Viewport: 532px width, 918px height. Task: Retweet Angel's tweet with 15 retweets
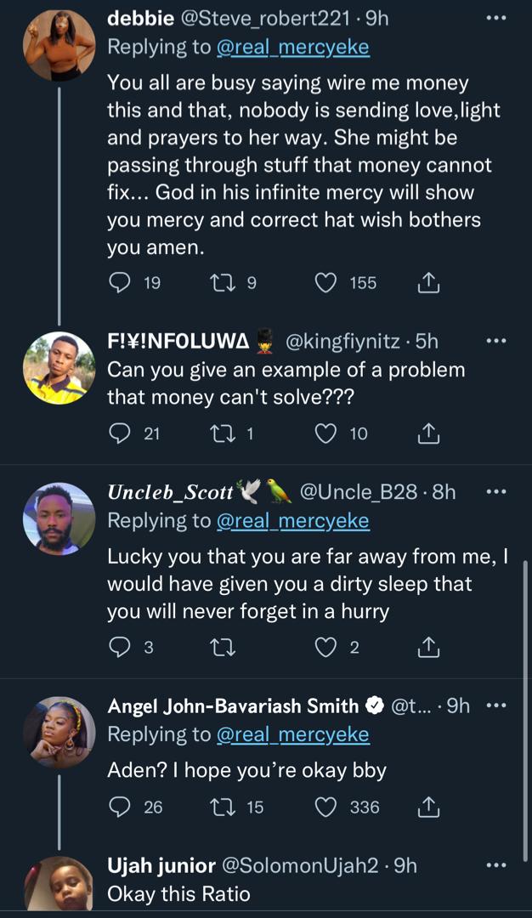click(223, 807)
